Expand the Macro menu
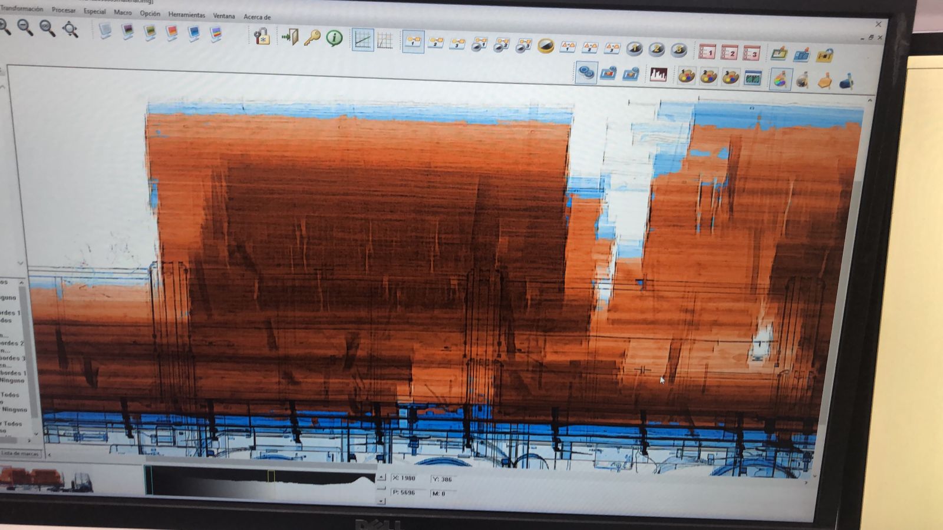Viewport: 943px width, 530px height. pyautogui.click(x=123, y=12)
